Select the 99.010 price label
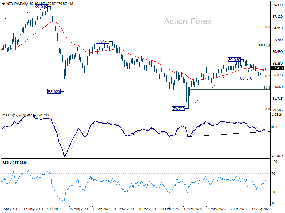This screenshot has height=213, width=285. [x=41, y=7]
